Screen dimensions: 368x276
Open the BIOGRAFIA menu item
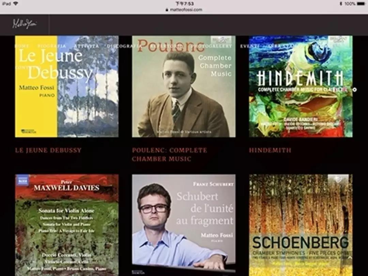coord(52,46)
